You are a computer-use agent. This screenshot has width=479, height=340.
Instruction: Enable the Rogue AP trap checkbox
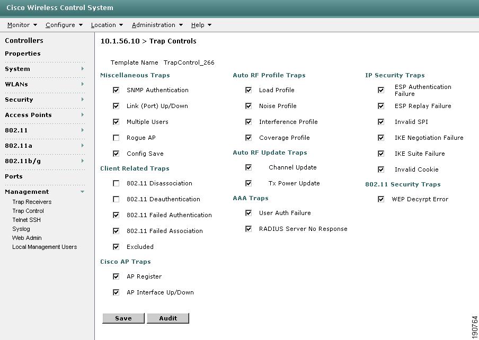tap(116, 138)
